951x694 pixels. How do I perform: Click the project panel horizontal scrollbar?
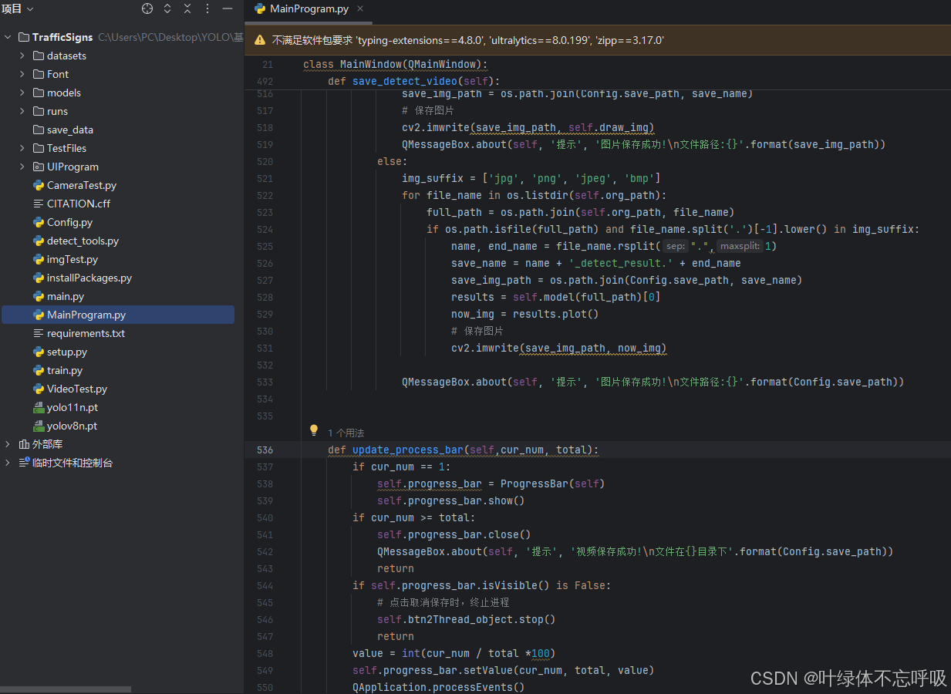[x=66, y=689]
